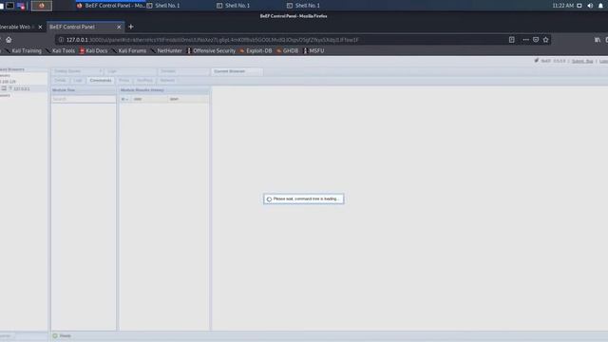Toggle reader view icon in address bar

512,40
